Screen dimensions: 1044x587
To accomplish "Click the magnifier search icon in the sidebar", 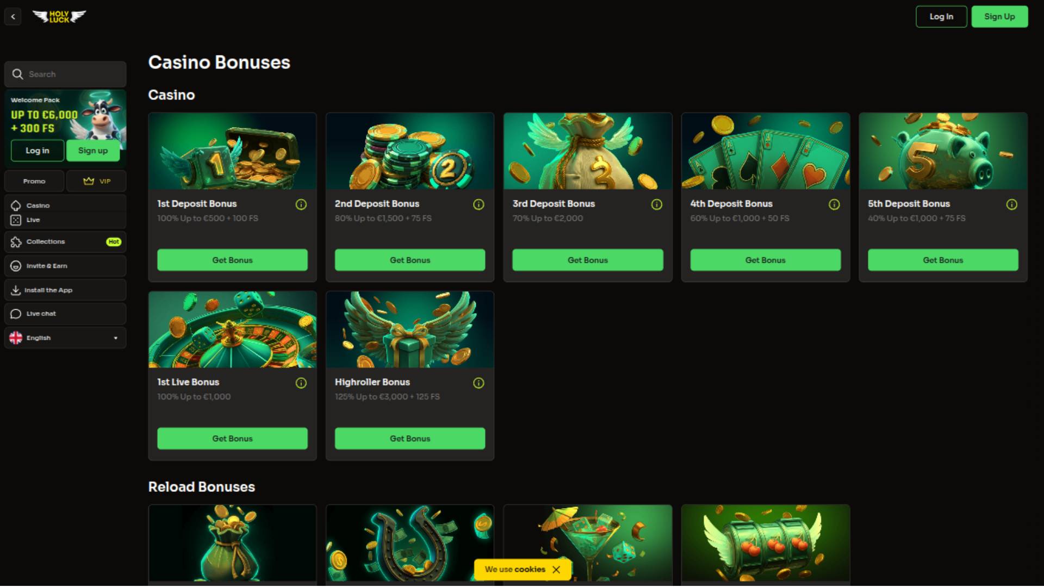I will click(x=17, y=74).
